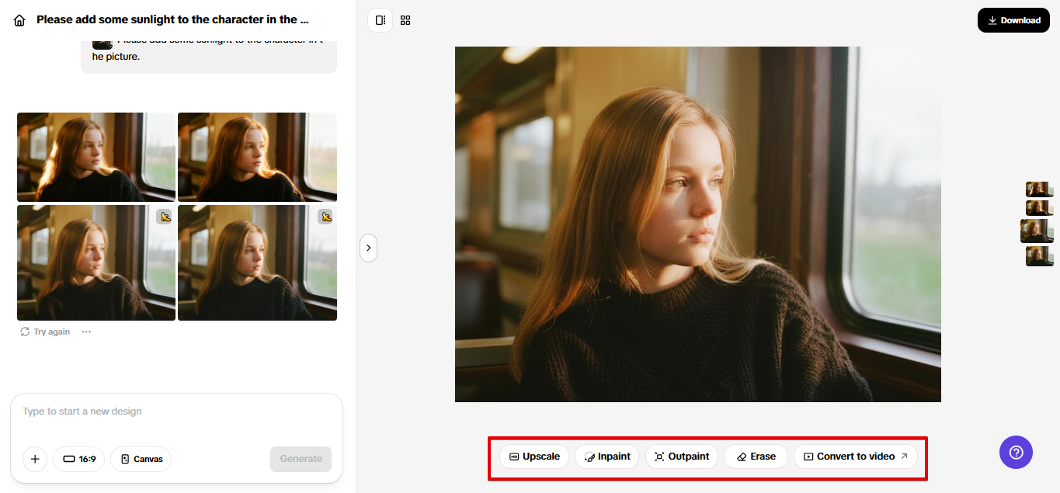The image size is (1060, 493).
Task: Type in the new design prompt field
Action: click(176, 411)
